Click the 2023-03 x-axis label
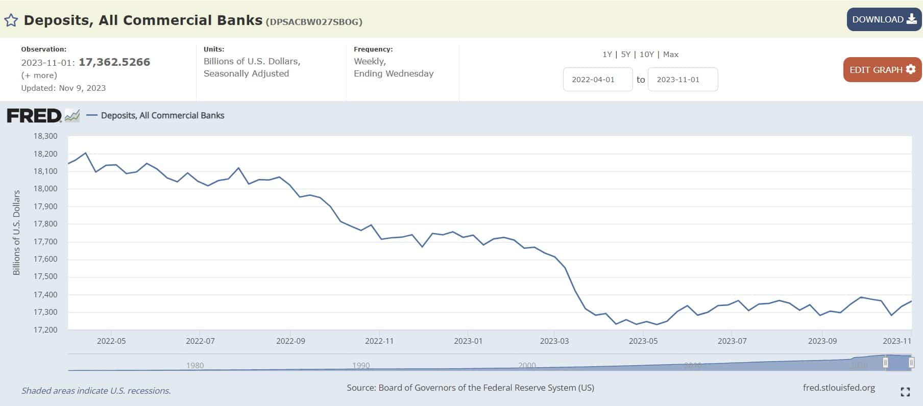 click(x=554, y=341)
